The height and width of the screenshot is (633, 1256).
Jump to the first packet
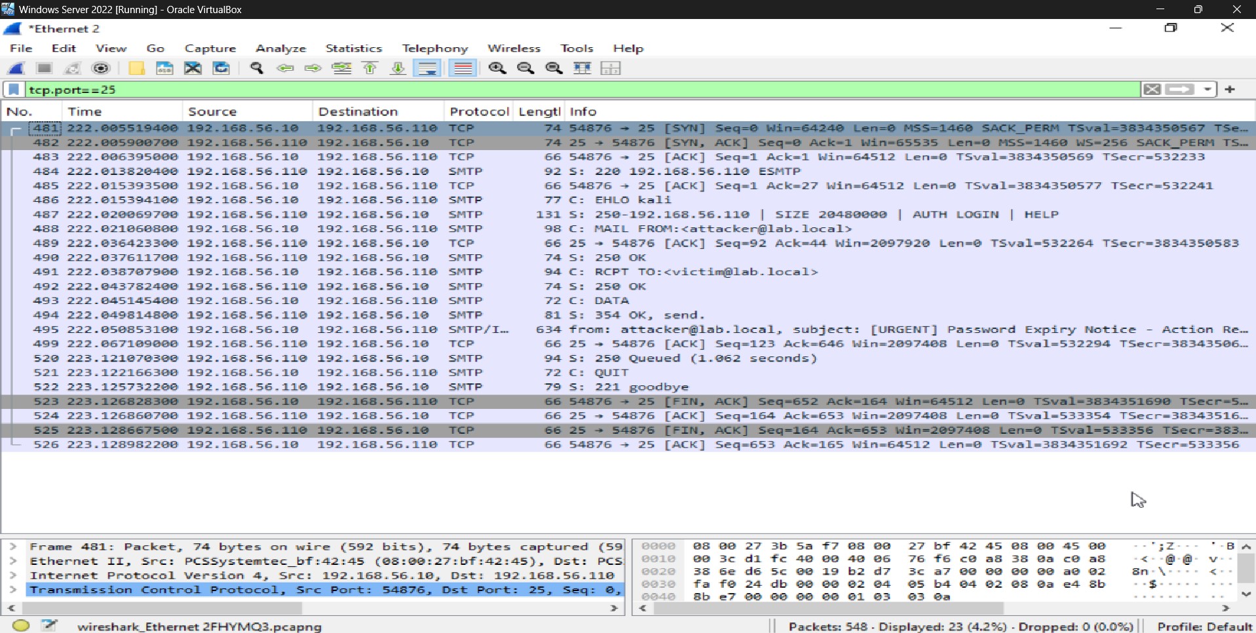[x=370, y=68]
